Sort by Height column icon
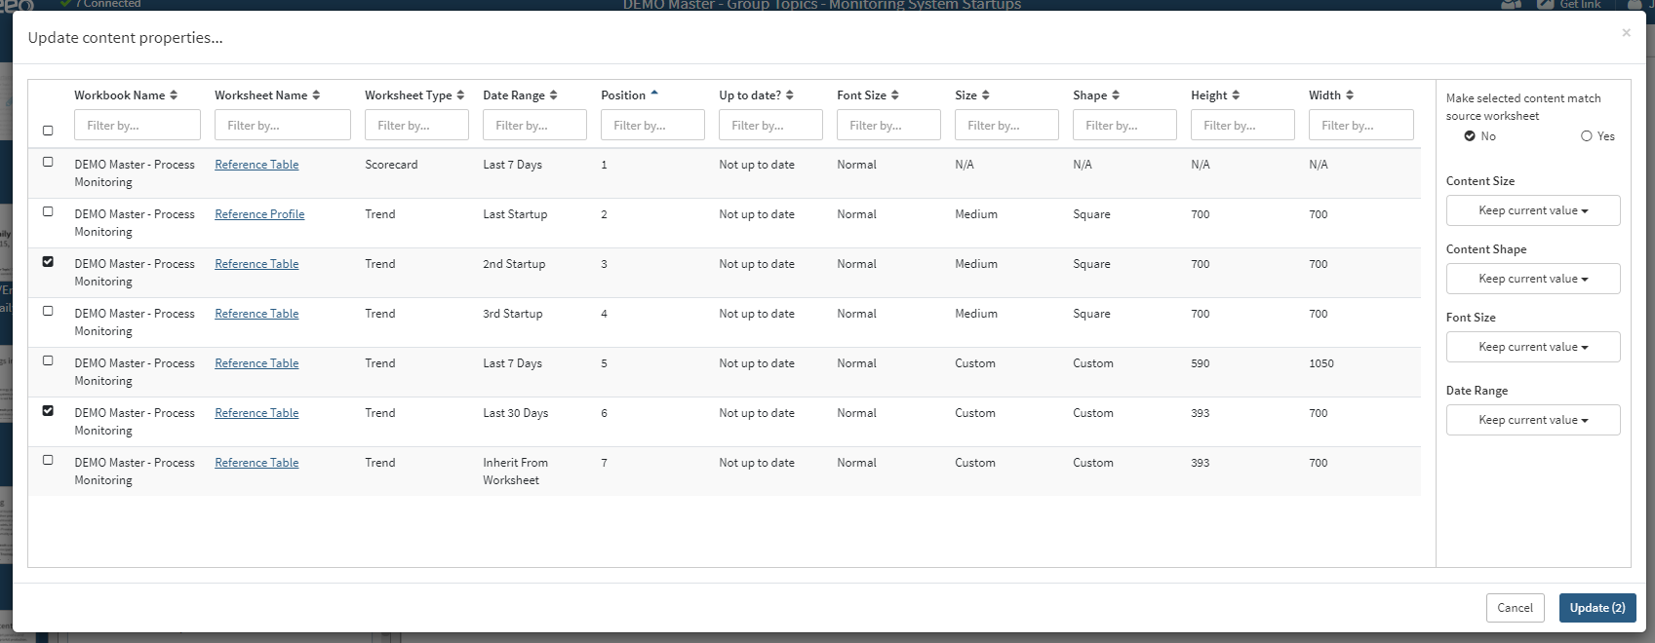Viewport: 1655px width, 643px height. tap(1236, 95)
